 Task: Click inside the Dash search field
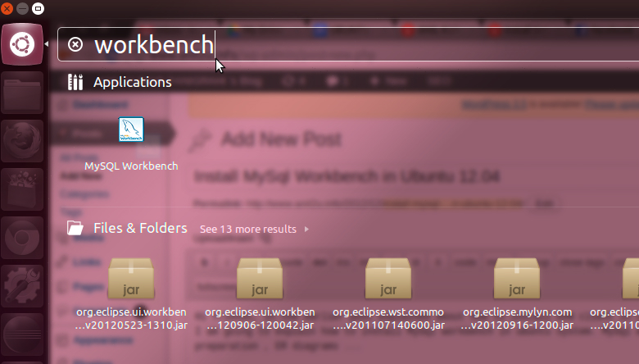(348, 44)
